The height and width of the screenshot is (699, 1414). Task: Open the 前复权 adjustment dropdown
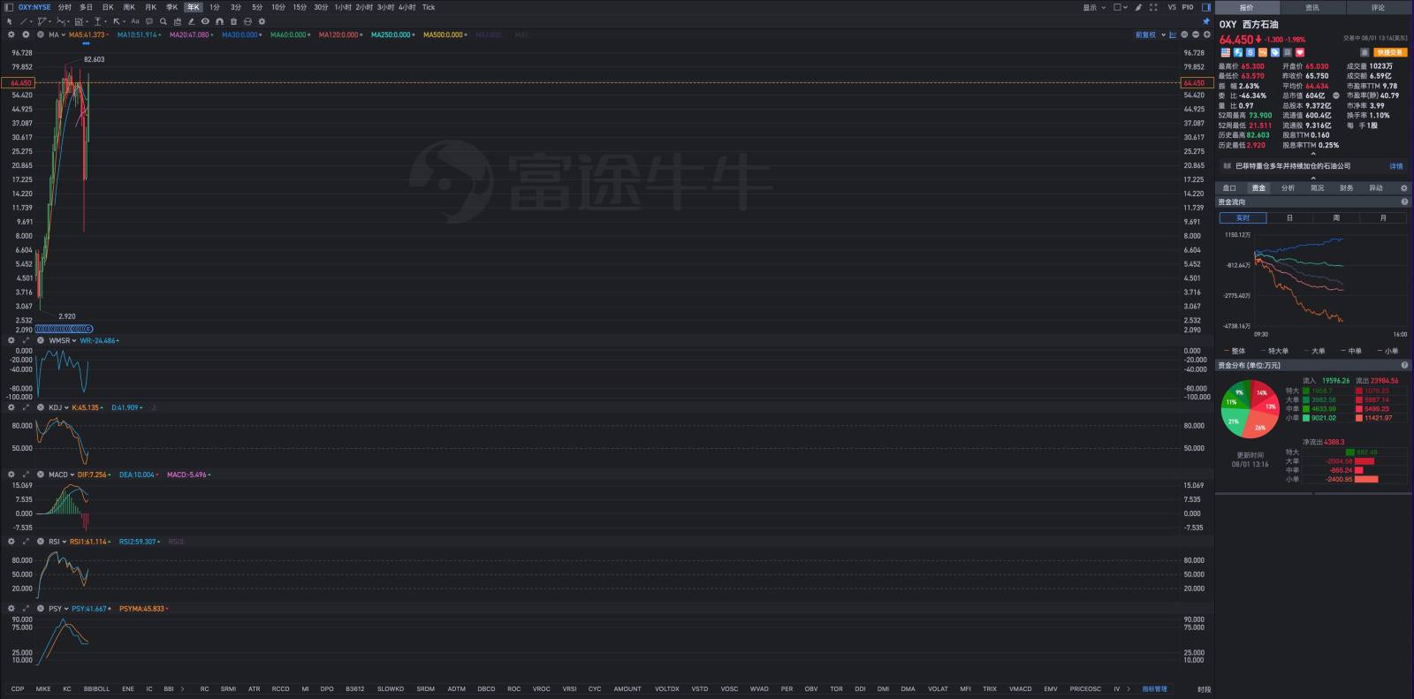tap(1151, 34)
